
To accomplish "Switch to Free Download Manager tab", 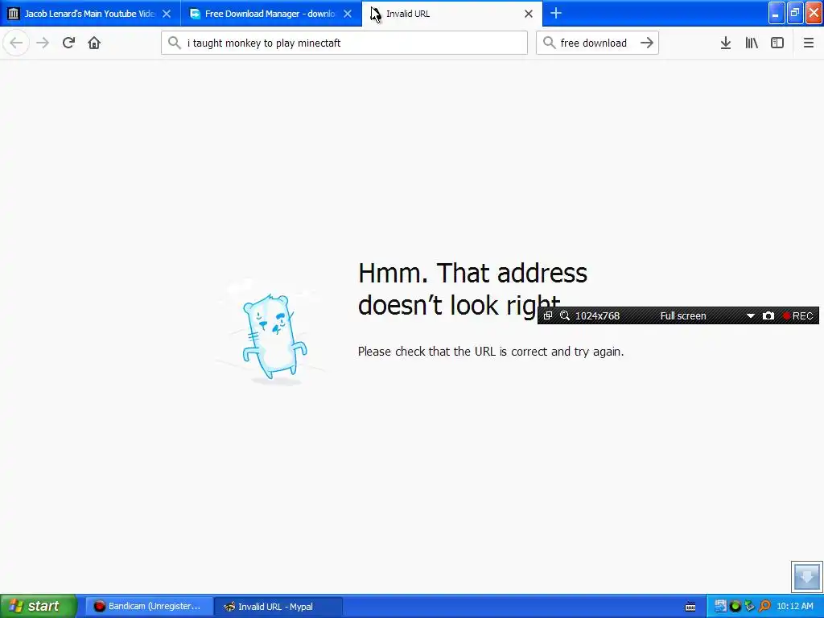I will click(x=271, y=14).
